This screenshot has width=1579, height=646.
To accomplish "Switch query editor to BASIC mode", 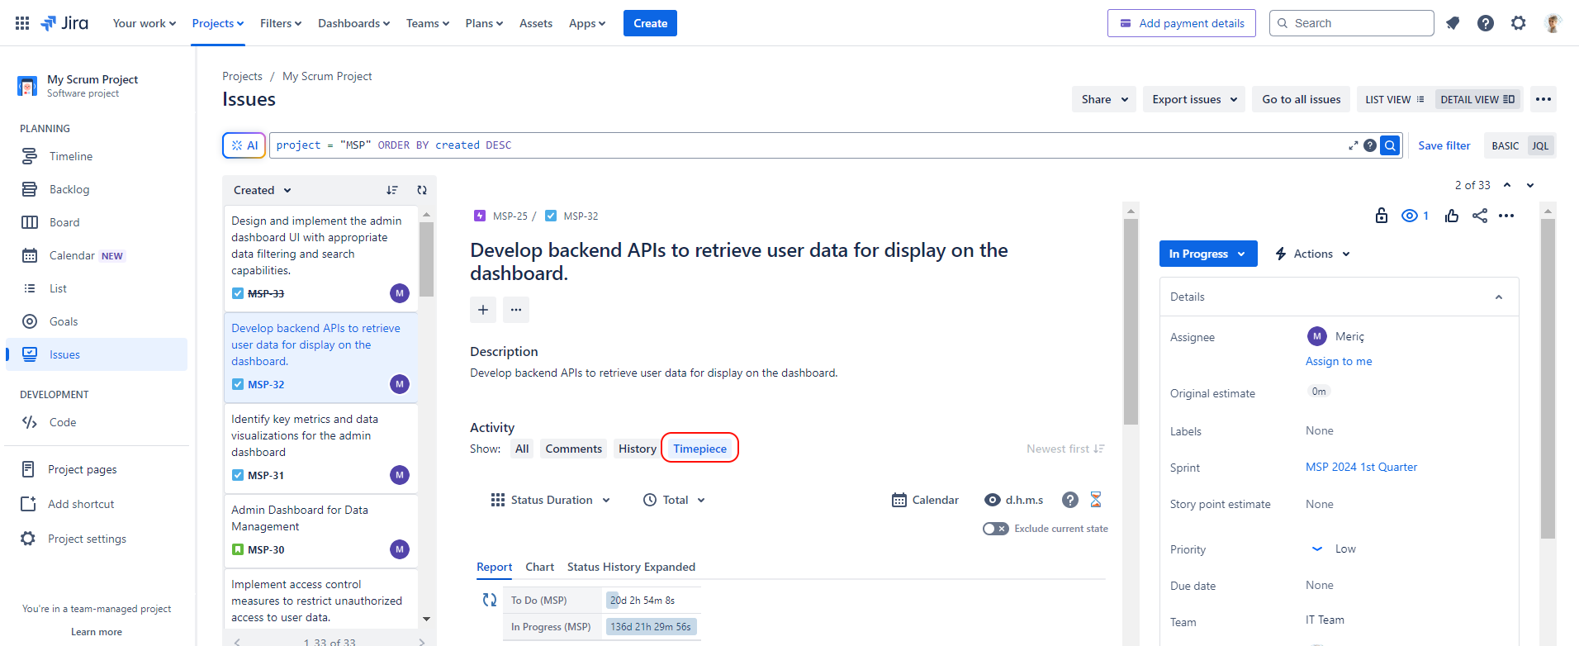I will 1505,145.
